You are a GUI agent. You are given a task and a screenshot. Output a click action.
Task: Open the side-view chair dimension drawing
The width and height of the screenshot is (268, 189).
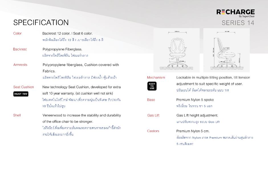point(226,50)
